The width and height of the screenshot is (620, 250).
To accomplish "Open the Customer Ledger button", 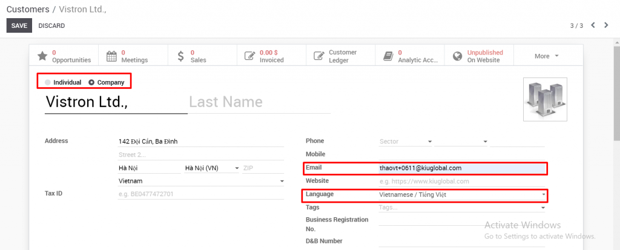I will pos(341,56).
